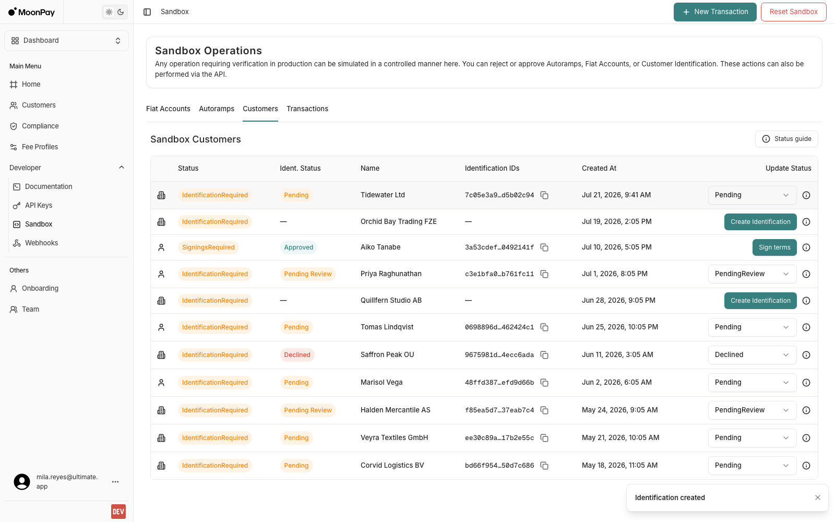
Task: Open the Compliance page
Action: 66,126
